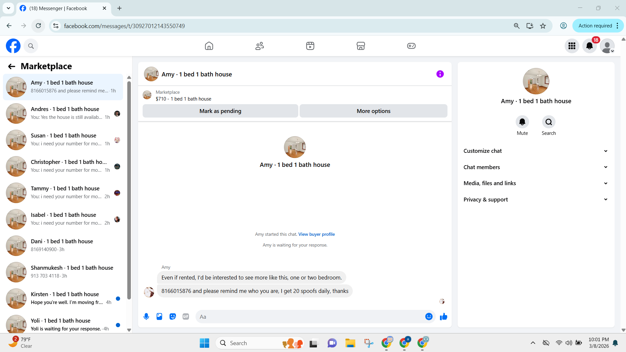Choose a sticker with the sticker icon
626x352 pixels.
(173, 316)
